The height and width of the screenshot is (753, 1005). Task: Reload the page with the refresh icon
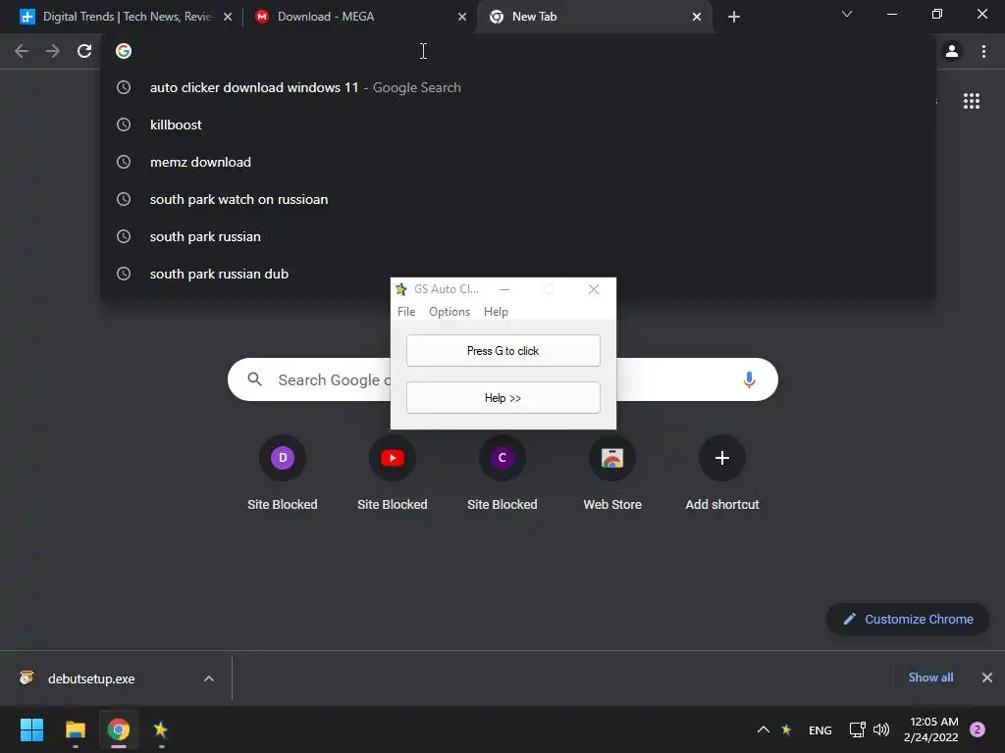84,51
